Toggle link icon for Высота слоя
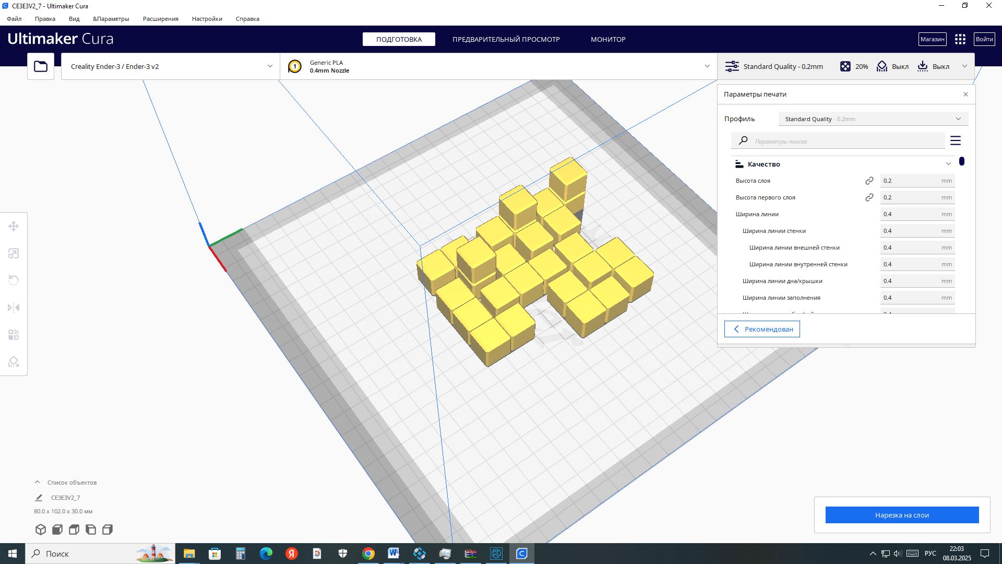This screenshot has width=1002, height=564. click(x=869, y=181)
